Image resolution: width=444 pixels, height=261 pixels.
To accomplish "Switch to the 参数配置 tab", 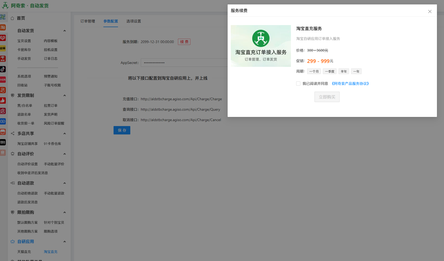I will click(x=111, y=21).
